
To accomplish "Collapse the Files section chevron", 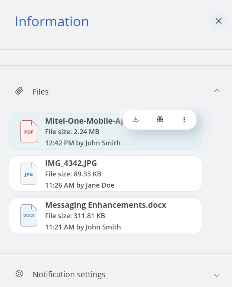I will [217, 91].
